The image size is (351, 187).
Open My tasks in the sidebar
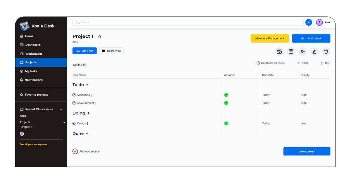(31, 71)
